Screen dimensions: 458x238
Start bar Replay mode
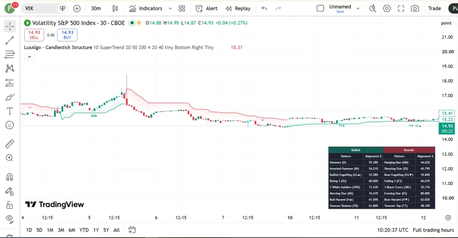point(238,8)
